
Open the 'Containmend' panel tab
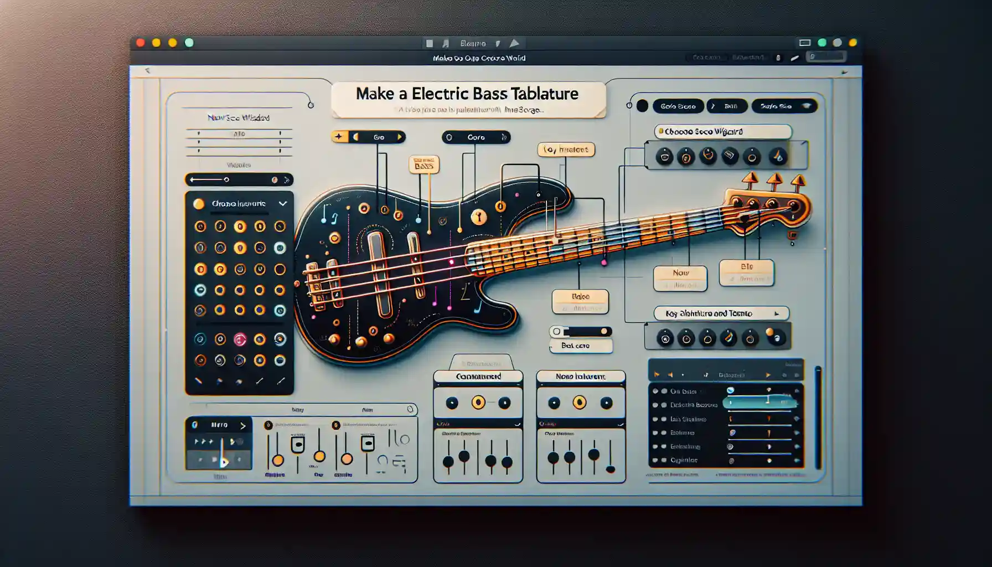[x=478, y=377]
